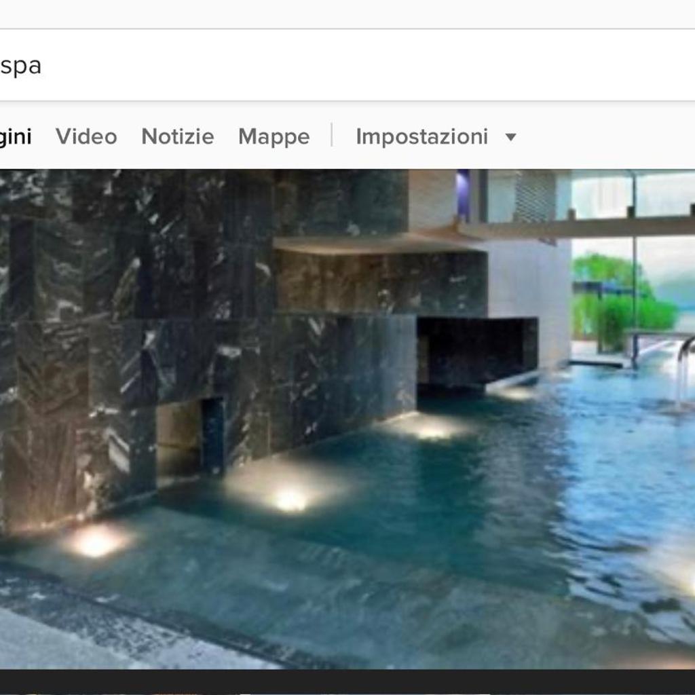Click the middle underwater light in the pool
The image size is (695, 695).
click(290, 500)
